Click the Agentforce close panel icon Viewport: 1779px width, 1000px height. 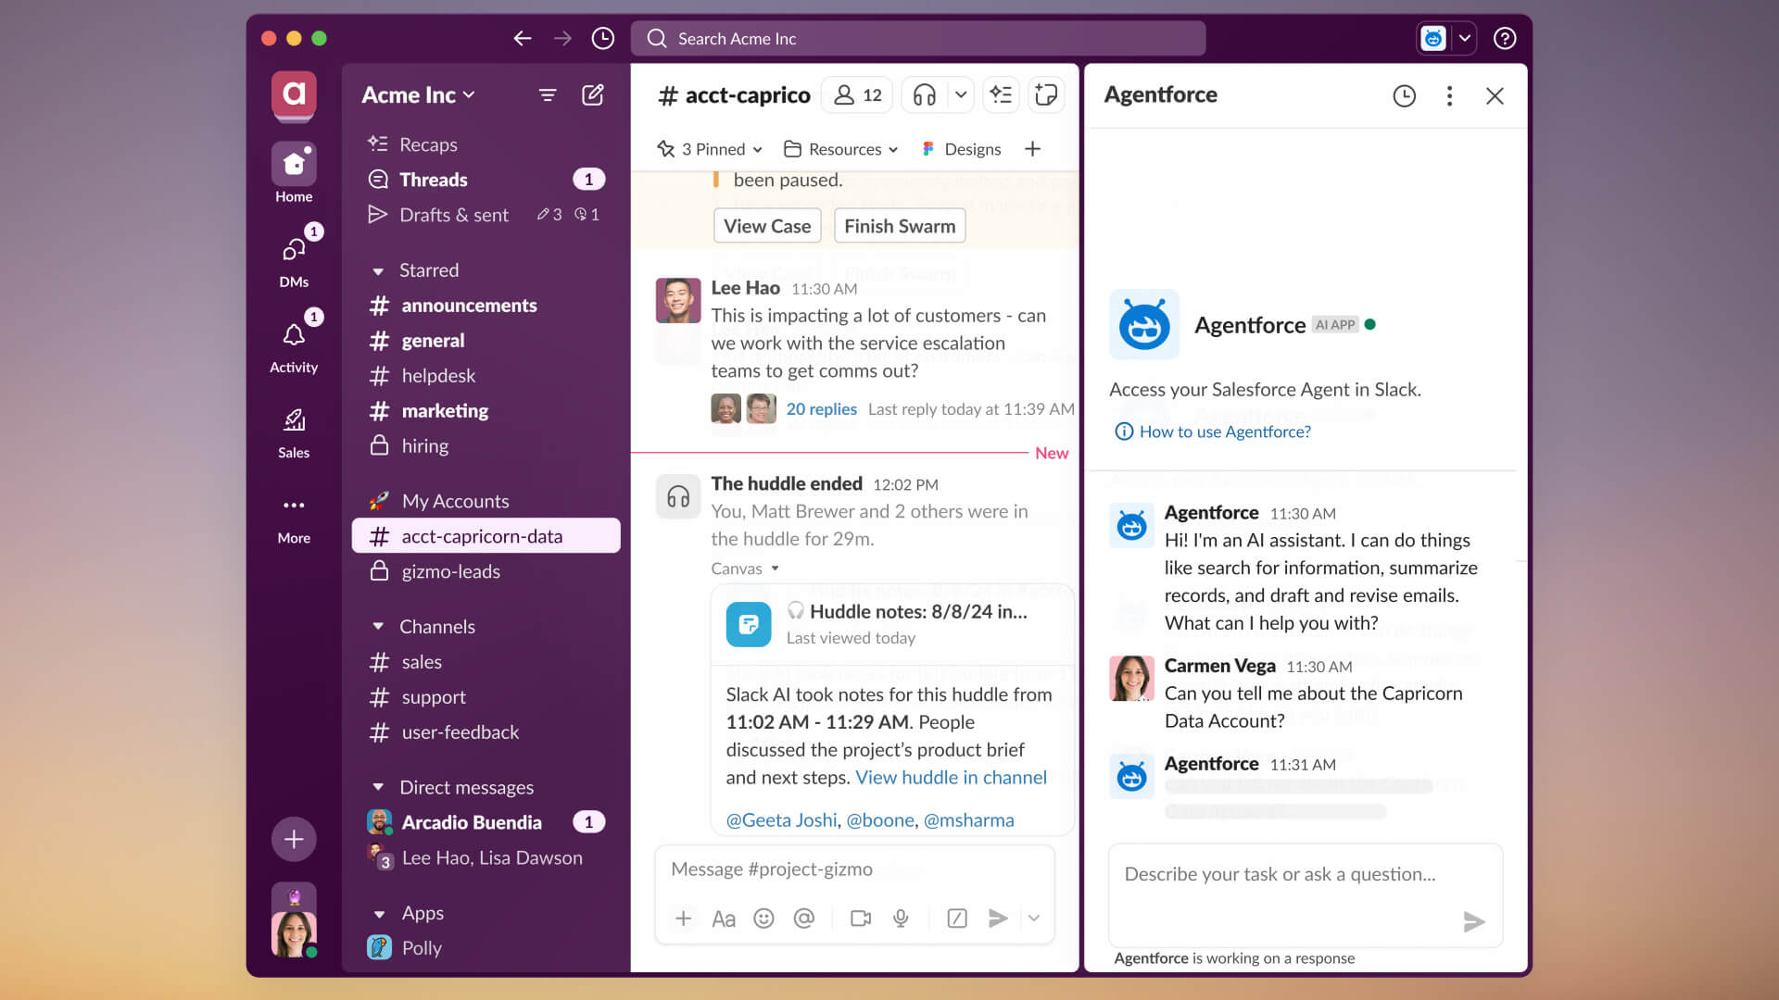click(1495, 95)
